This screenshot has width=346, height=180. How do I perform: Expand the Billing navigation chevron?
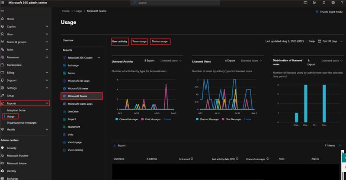point(47,72)
